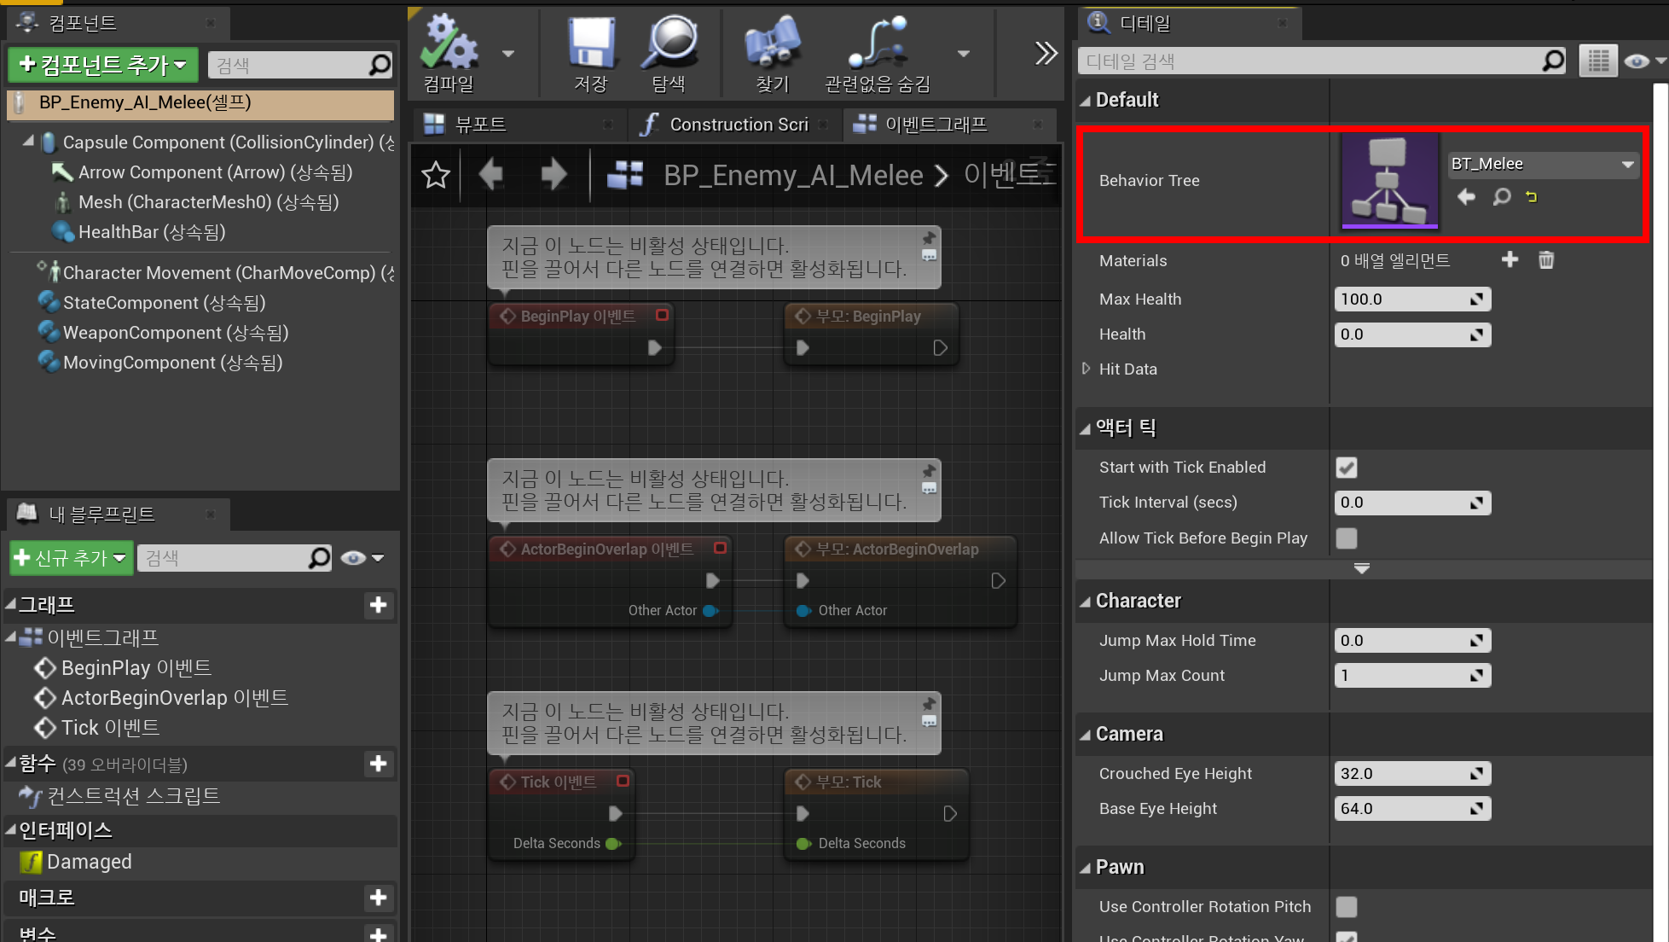Collapse the Character details section

(1086, 602)
